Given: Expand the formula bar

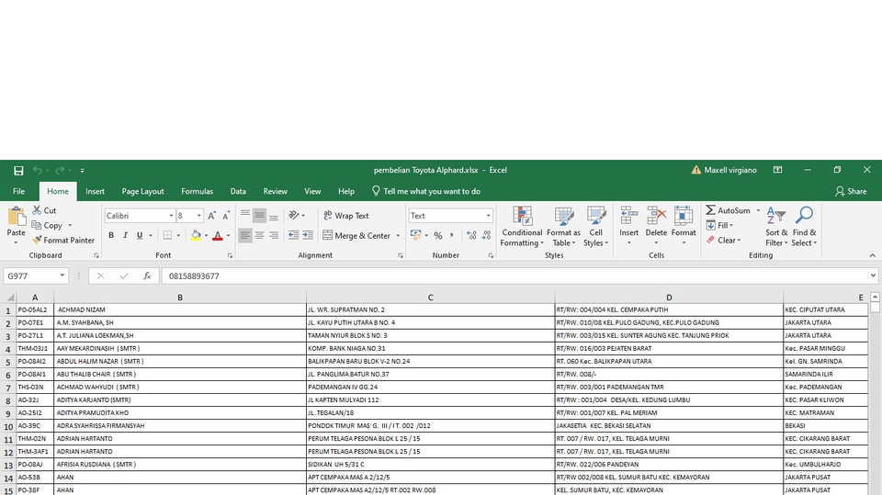Looking at the screenshot, I should (x=873, y=276).
